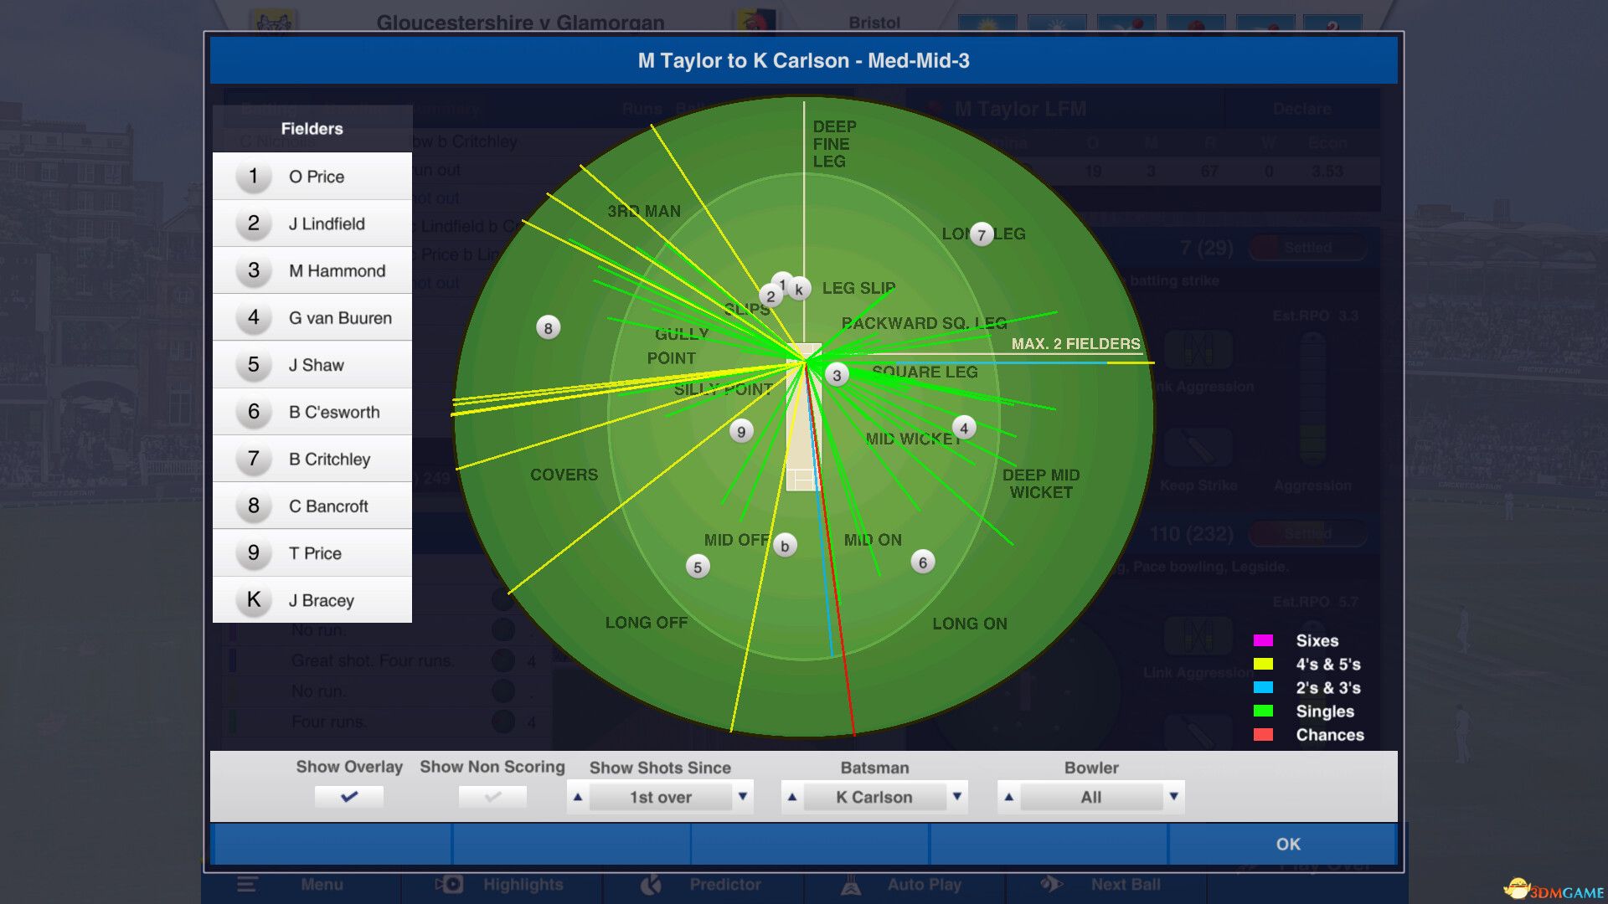Click the Highlights camera icon in bottom bar

(448, 884)
